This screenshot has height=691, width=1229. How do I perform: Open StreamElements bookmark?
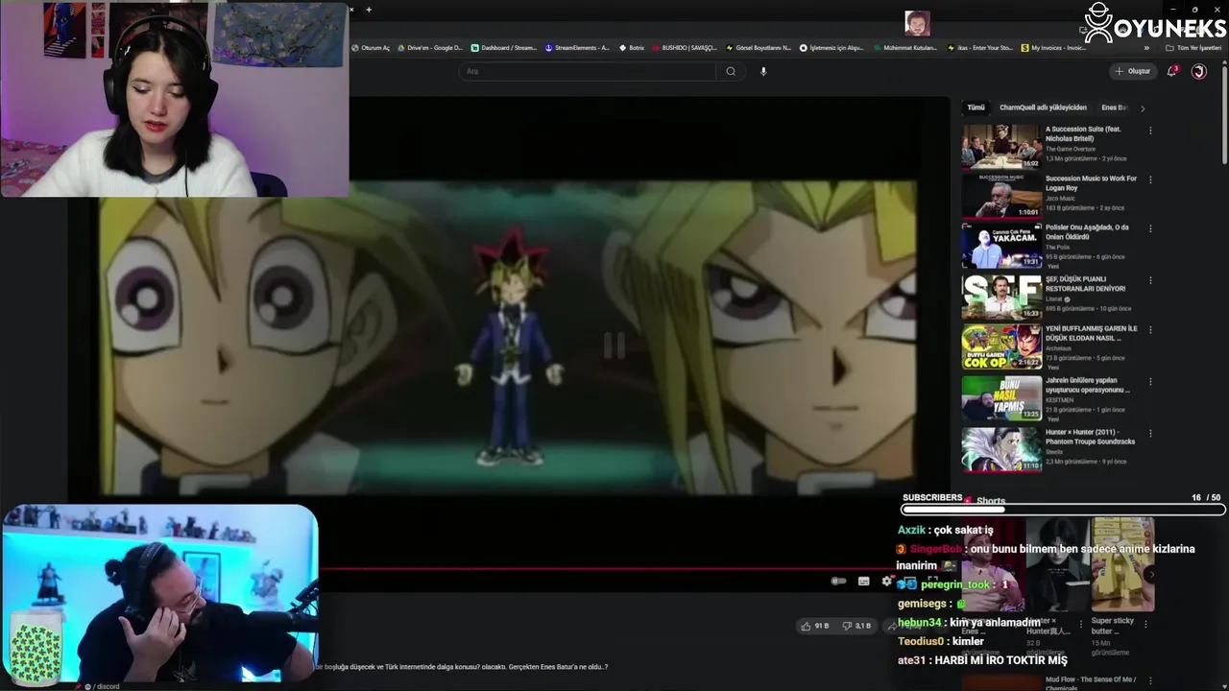pyautogui.click(x=577, y=47)
